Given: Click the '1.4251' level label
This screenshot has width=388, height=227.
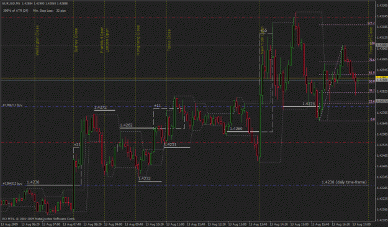Looking at the screenshot, I should point(170,144).
